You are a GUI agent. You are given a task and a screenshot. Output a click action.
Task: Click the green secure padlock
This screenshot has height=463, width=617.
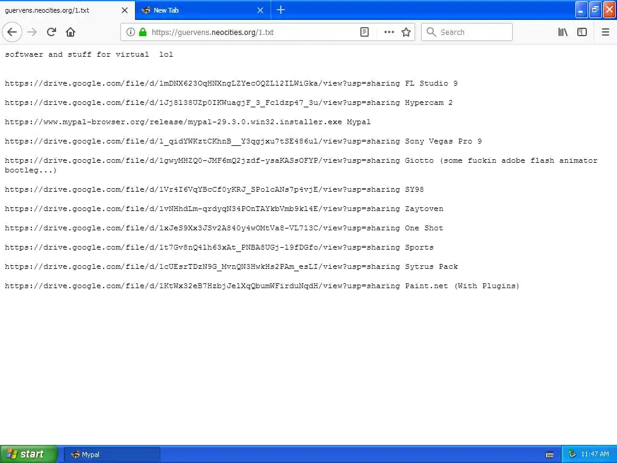tap(143, 32)
